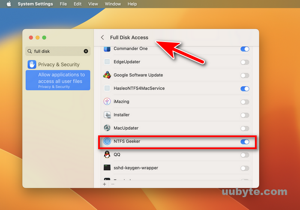Click the QQ penguin icon
The height and width of the screenshot is (210, 300).
(107, 154)
